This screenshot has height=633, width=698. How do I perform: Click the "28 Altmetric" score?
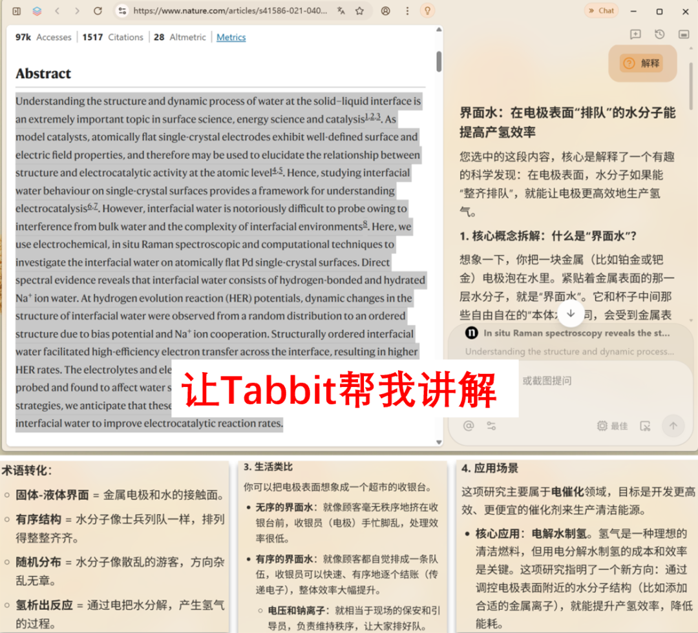pos(180,37)
